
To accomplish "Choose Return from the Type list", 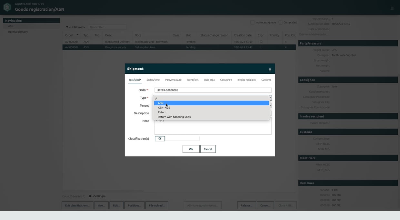I will [x=211, y=112].
